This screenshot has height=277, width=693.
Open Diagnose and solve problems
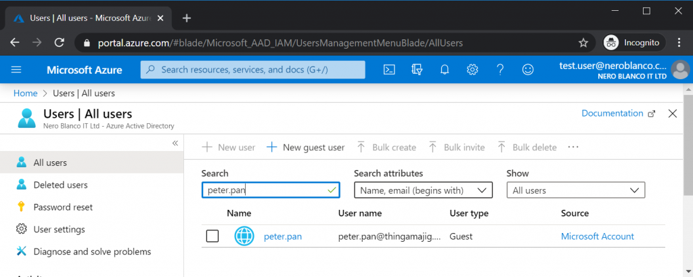click(92, 251)
